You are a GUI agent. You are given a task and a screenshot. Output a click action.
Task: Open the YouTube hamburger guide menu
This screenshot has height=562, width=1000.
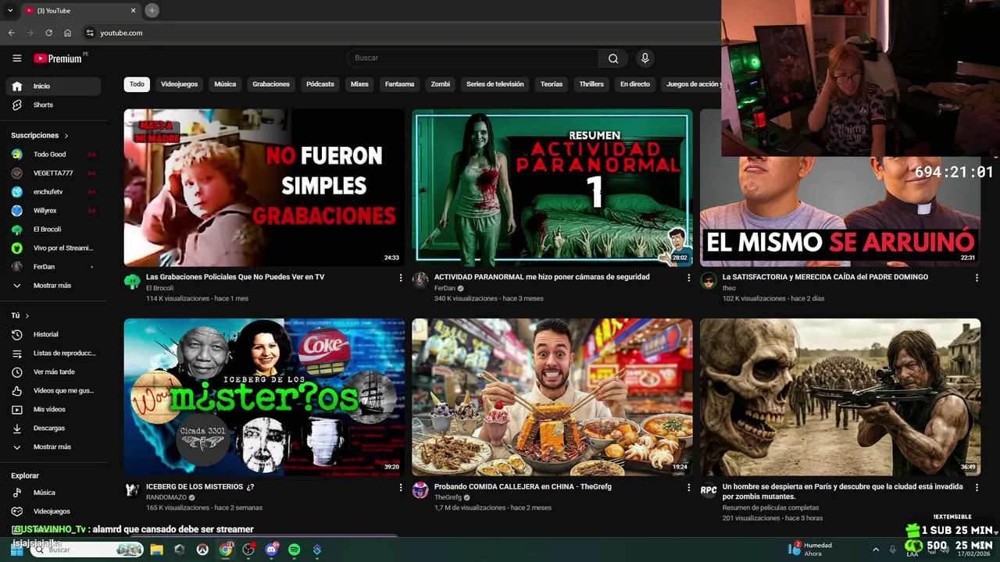coord(17,59)
